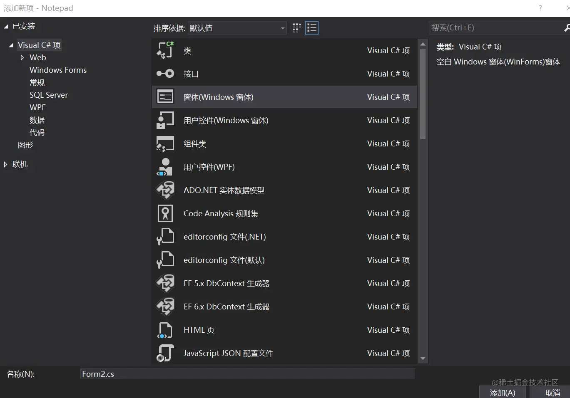The width and height of the screenshot is (570, 398).
Task: Click the 用户控件(Windows 窗体) template icon
Action: [x=165, y=120]
